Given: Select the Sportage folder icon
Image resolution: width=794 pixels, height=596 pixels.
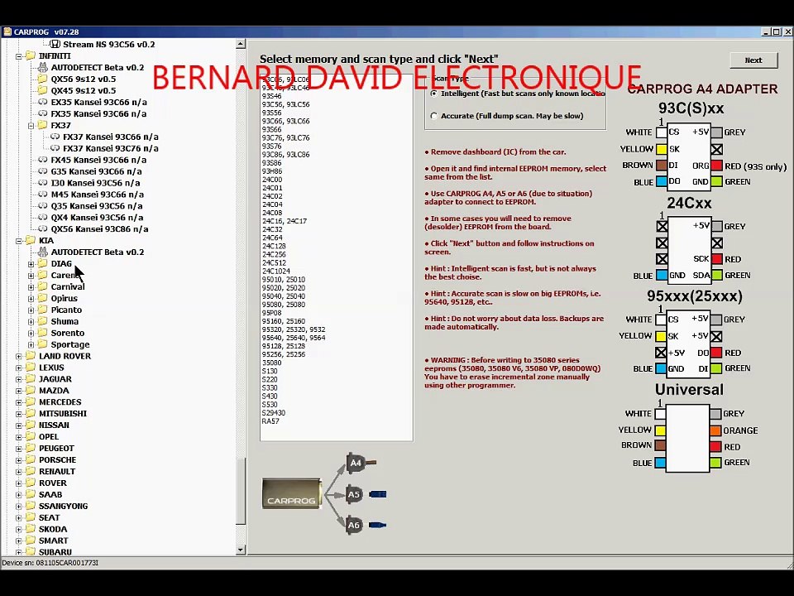Looking at the screenshot, I should 43,344.
